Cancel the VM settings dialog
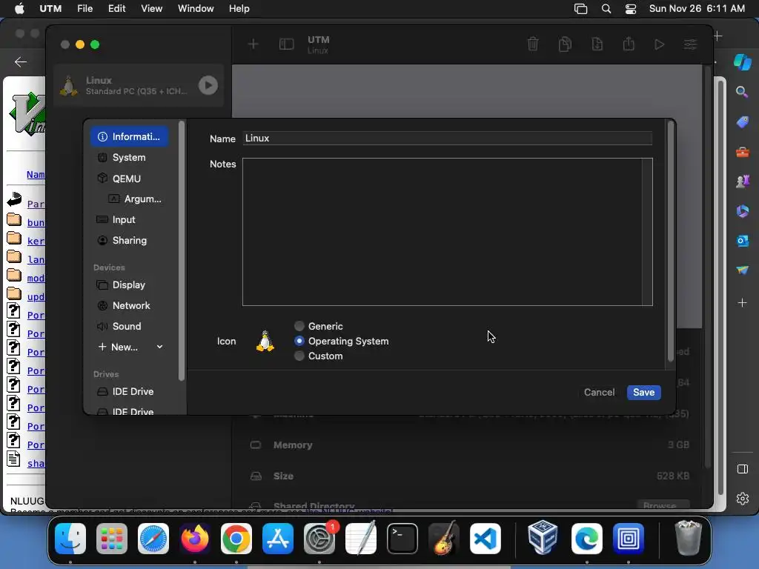 599,393
